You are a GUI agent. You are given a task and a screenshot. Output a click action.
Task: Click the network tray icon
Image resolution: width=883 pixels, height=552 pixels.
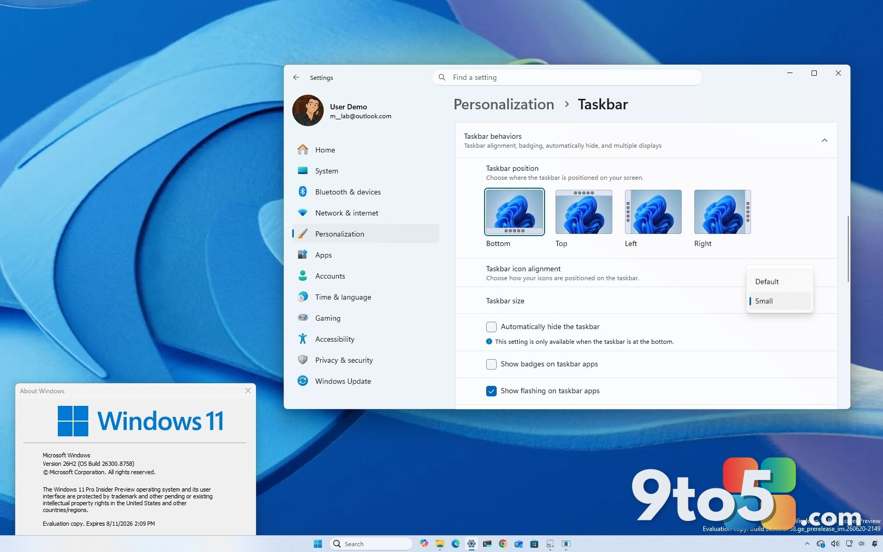849,544
